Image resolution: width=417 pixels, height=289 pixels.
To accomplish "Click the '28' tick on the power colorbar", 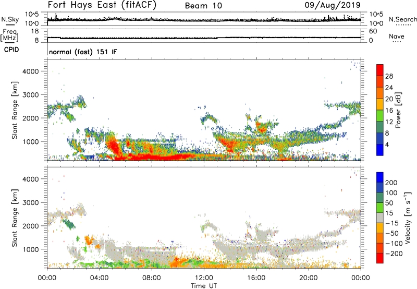I will [x=389, y=76].
